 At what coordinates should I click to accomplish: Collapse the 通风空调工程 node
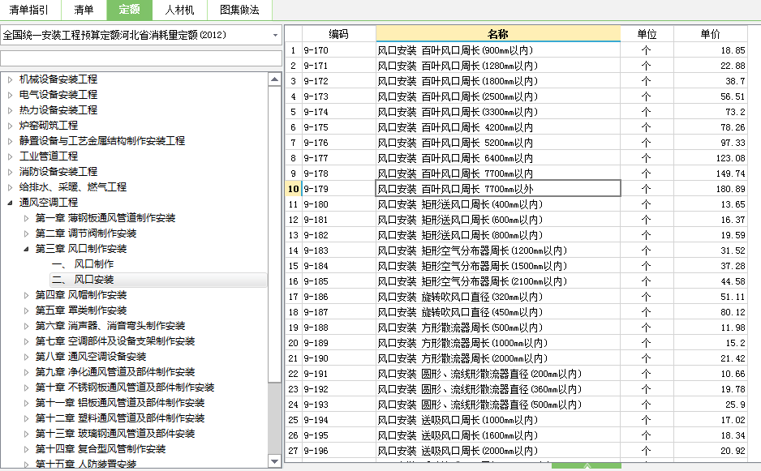[x=11, y=203]
